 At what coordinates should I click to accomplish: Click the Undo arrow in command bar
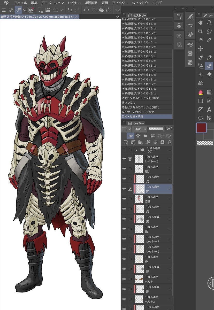[70, 10]
